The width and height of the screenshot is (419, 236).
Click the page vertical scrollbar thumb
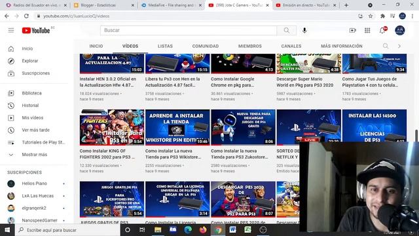point(416,136)
